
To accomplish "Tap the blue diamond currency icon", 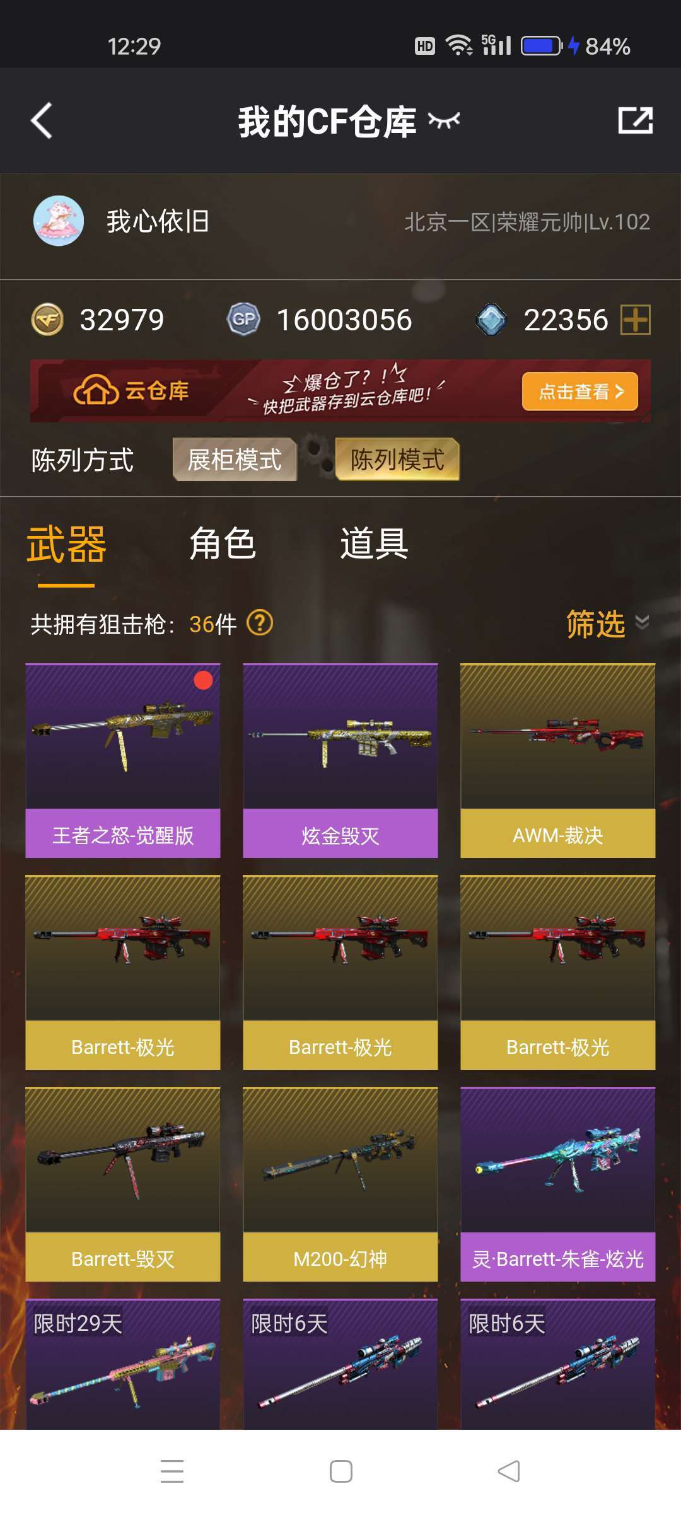I will pos(491,320).
